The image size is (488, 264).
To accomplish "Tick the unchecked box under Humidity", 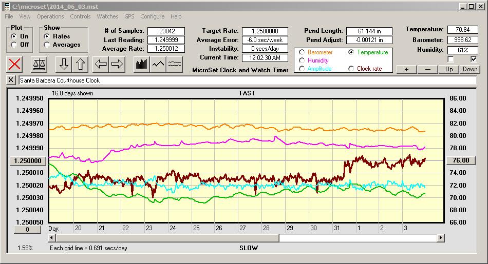I will (451, 59).
